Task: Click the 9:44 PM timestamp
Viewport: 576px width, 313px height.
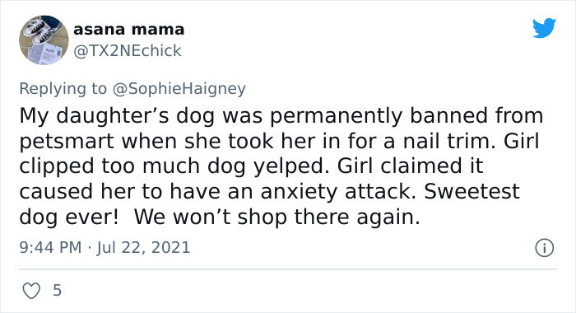Action: tap(50, 247)
